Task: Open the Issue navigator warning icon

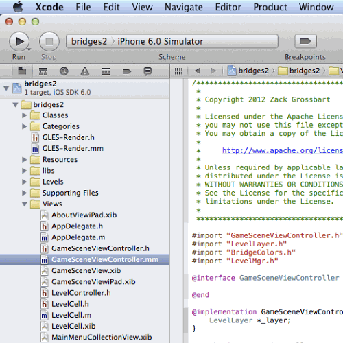Action: (x=85, y=71)
